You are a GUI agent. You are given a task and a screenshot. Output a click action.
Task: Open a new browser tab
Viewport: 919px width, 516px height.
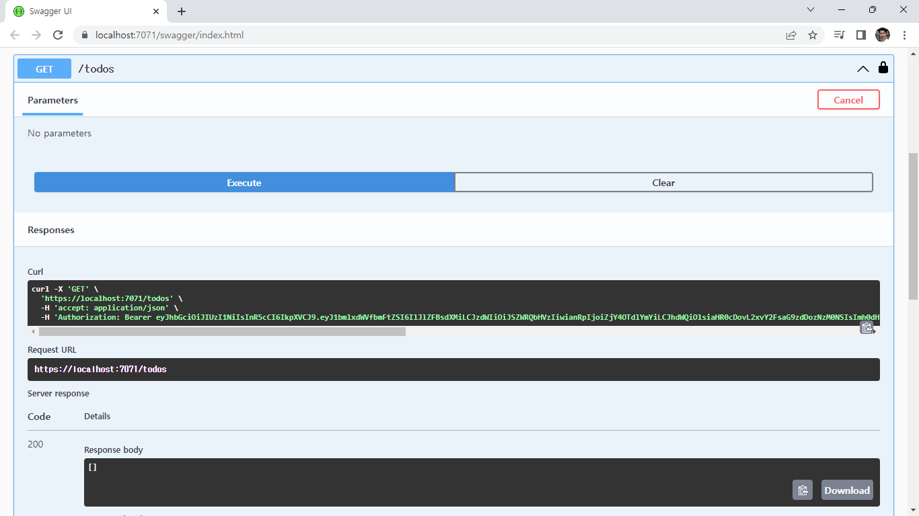click(182, 11)
